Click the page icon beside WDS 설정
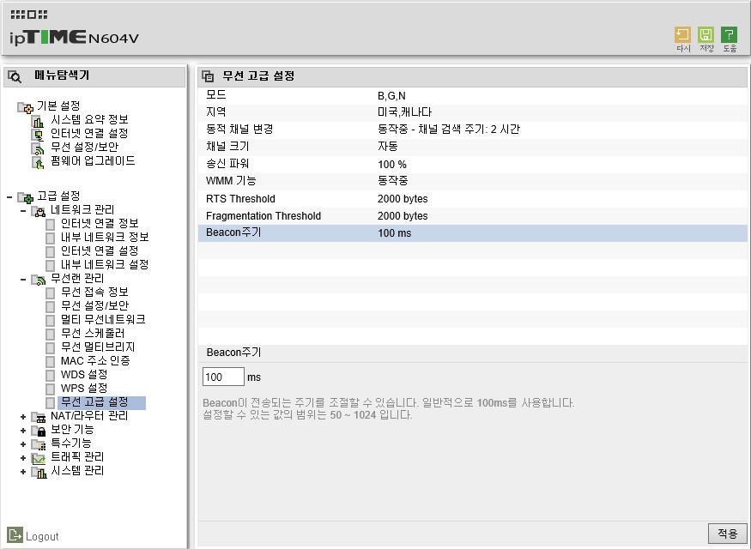This screenshot has width=751, height=549. 51,376
